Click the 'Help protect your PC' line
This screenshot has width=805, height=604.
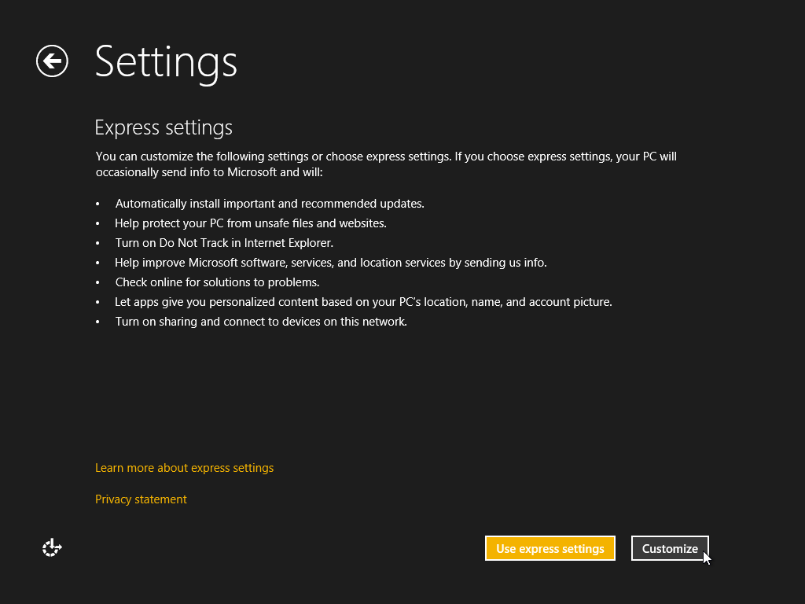(251, 223)
